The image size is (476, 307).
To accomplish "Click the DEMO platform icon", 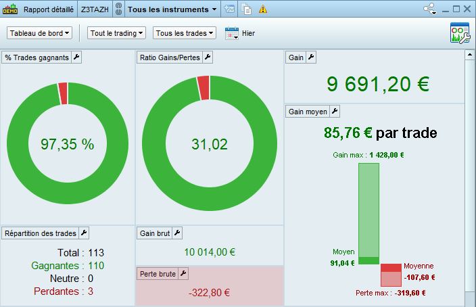I will pyautogui.click(x=10, y=9).
